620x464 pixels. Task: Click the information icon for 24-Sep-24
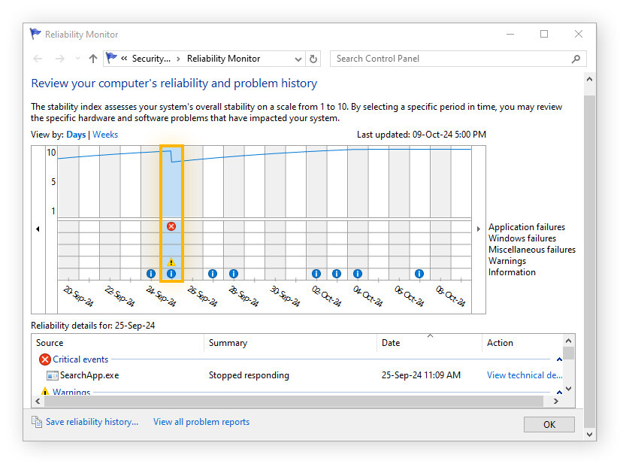150,274
